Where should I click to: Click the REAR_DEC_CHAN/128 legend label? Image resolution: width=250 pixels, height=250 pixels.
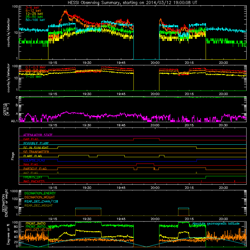tap(41, 201)
